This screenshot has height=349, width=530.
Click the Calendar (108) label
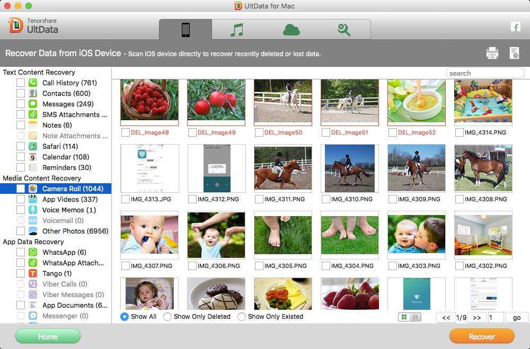[x=66, y=157]
